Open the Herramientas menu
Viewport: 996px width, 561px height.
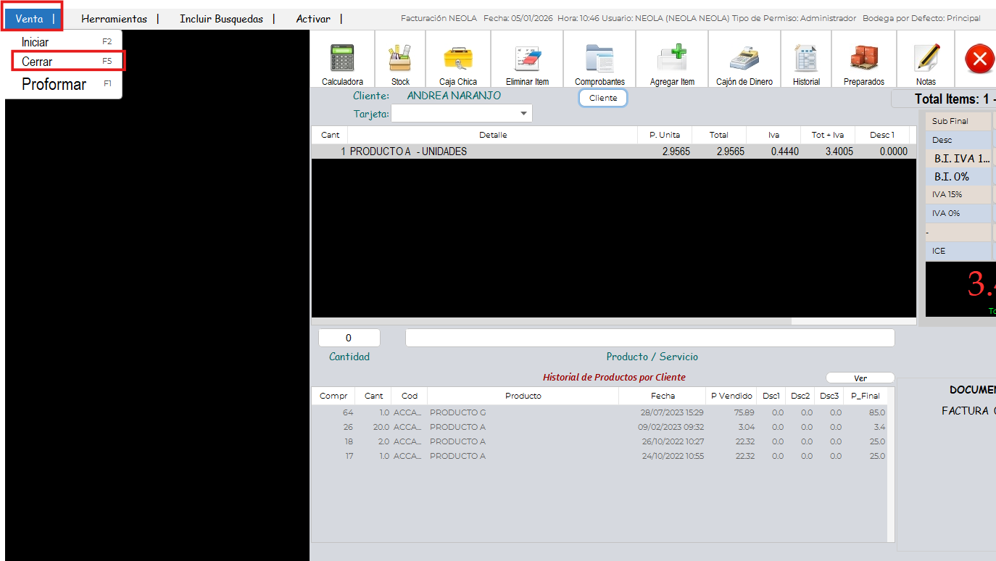114,19
